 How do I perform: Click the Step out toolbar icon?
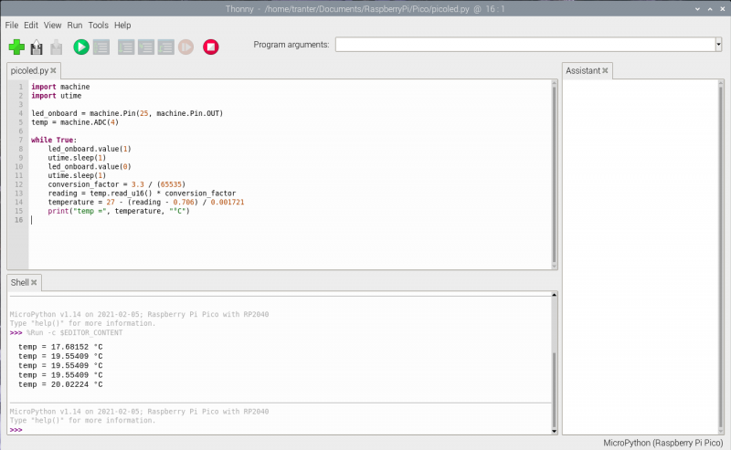tap(166, 47)
